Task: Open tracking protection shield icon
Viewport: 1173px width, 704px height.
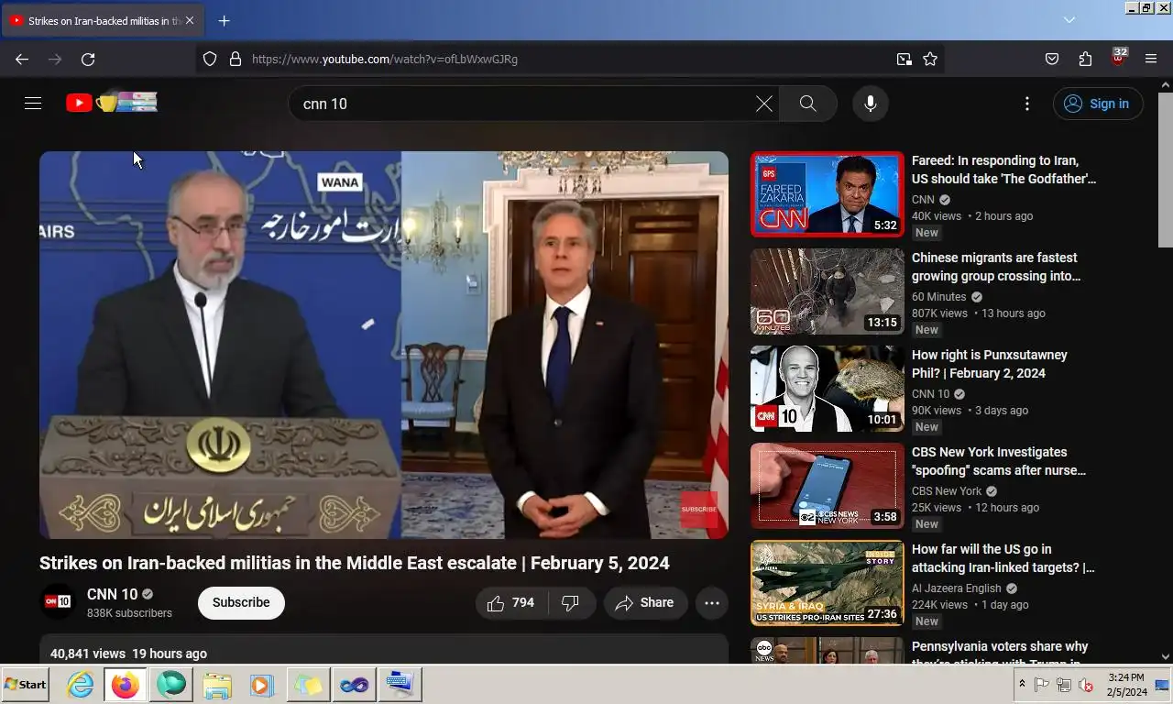Action: pyautogui.click(x=210, y=59)
